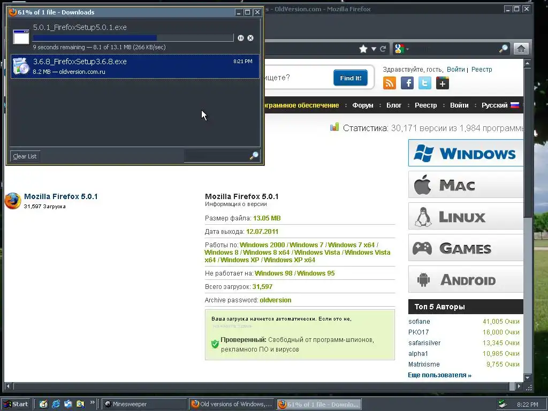
Task: Click the oldversion archive password text
Action: coord(276,300)
